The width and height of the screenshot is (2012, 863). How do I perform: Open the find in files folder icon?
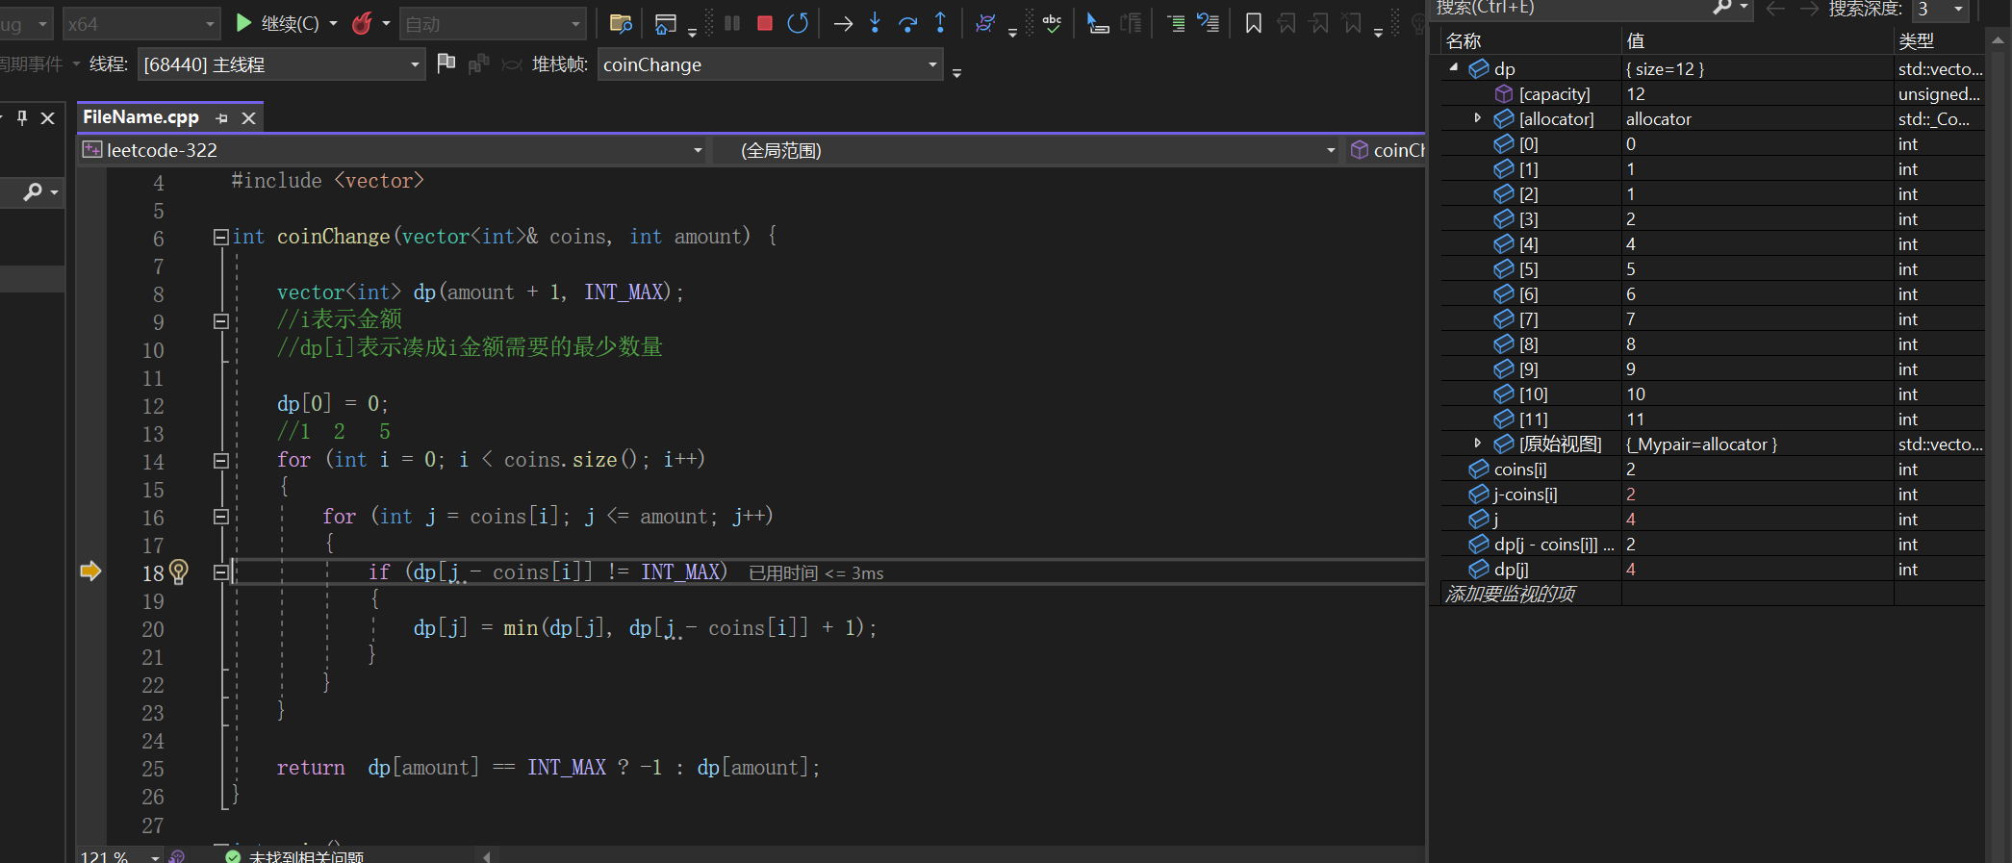click(x=621, y=23)
